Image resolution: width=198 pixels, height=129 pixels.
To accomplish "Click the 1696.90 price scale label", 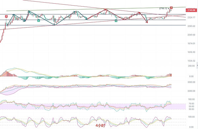I will tap(191, 52).
